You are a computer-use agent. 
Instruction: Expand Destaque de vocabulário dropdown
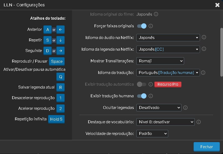pyautogui.click(x=166, y=122)
